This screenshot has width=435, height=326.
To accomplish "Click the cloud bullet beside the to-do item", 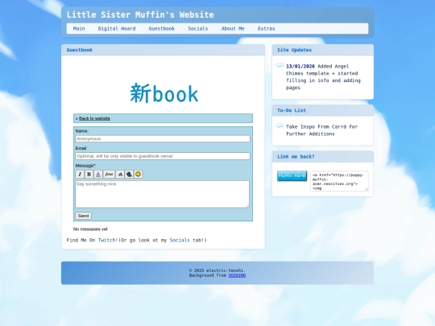I will (280, 126).
